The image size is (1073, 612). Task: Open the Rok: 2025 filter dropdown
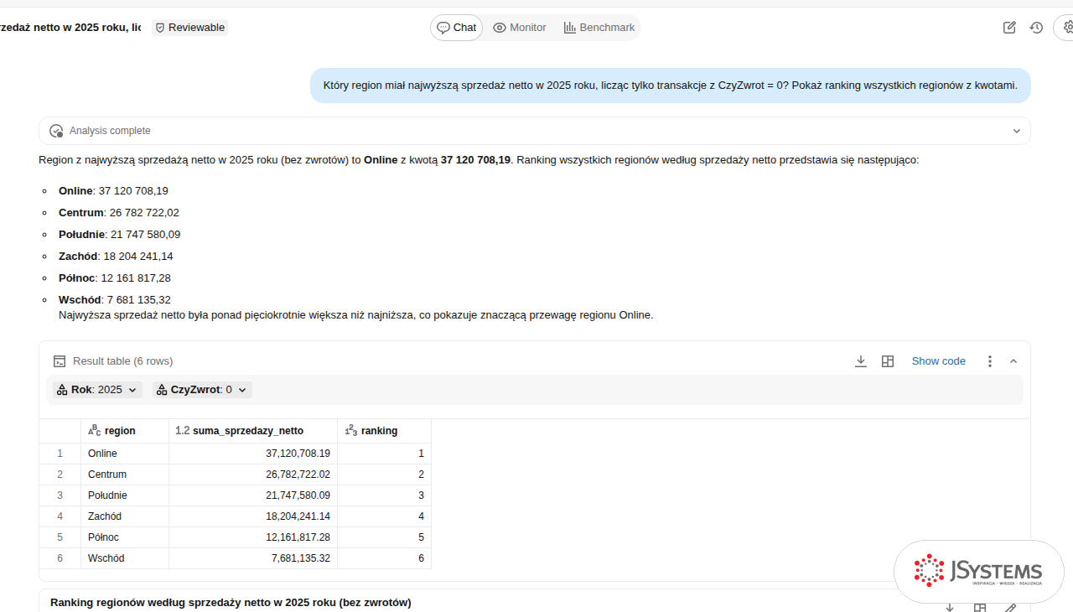point(96,390)
